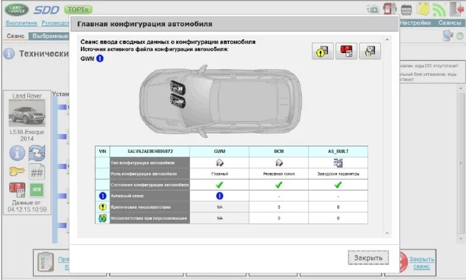Click the Заводские параметры cell
This screenshot has height=280, width=466.
(338, 174)
